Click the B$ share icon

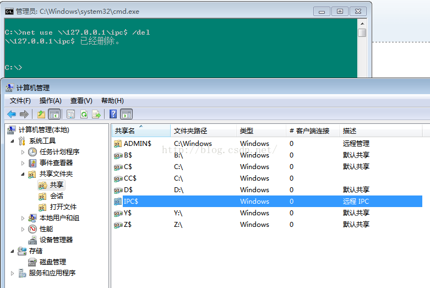(x=118, y=155)
